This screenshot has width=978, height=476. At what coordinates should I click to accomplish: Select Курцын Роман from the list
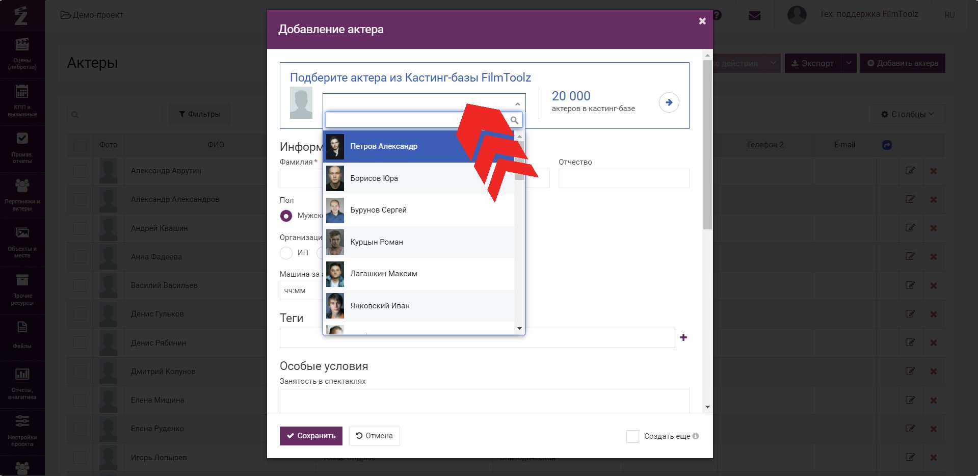tap(418, 242)
